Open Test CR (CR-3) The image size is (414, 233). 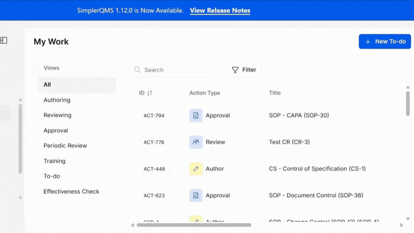pos(289,142)
